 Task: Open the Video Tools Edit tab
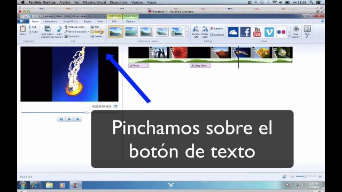(114, 21)
